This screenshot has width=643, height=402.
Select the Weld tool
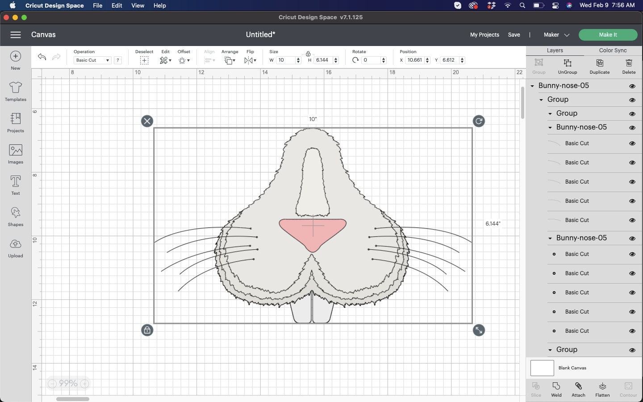[x=556, y=389]
